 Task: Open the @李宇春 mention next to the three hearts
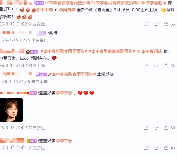tap(64, 93)
